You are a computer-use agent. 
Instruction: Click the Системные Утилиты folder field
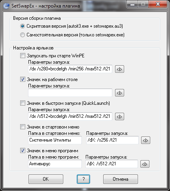tap(55, 140)
